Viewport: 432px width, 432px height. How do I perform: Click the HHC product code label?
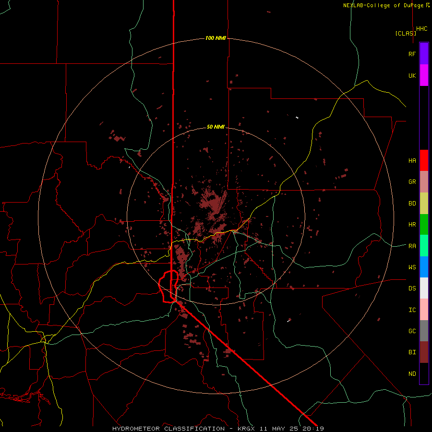tap(421, 29)
